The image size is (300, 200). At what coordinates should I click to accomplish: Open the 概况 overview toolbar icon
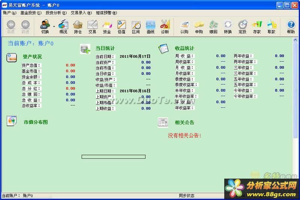pyautogui.click(x=63, y=27)
